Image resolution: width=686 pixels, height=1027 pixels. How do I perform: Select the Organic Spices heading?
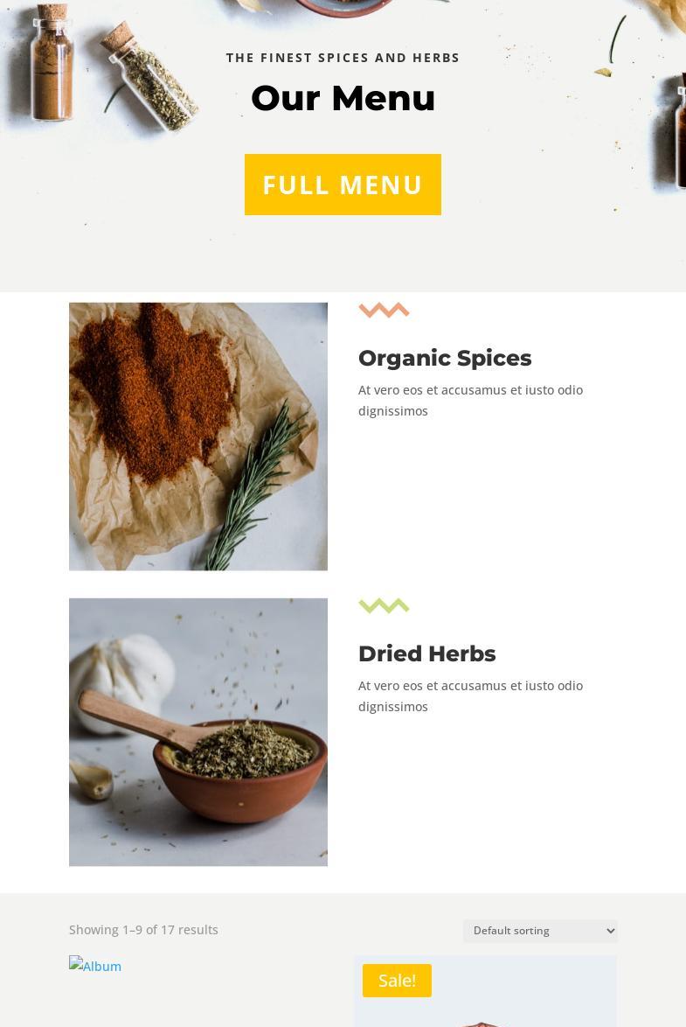(x=445, y=358)
